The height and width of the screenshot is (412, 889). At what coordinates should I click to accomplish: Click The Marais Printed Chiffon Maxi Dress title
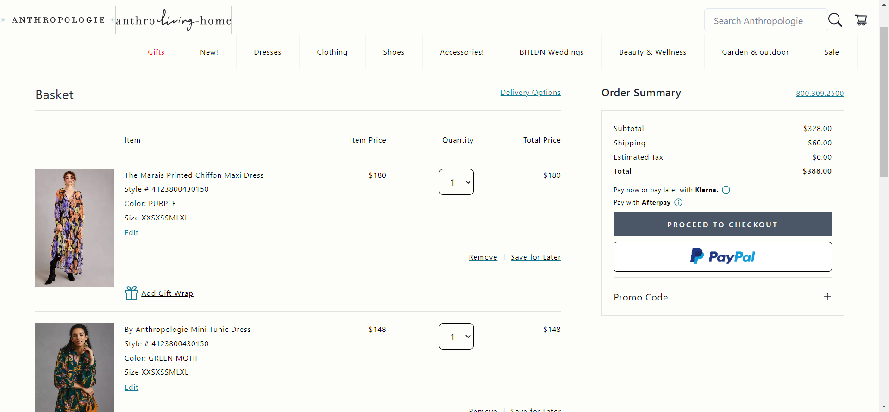[194, 175]
